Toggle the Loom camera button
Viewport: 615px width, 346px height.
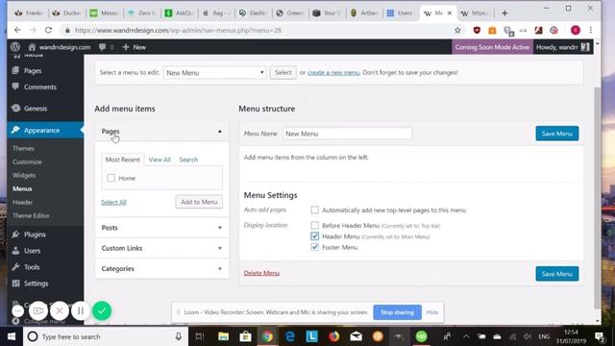pyautogui.click(x=38, y=311)
